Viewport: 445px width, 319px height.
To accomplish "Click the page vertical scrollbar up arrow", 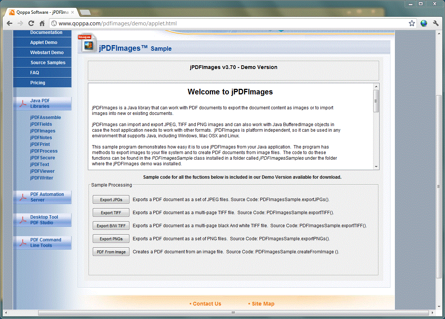I will click(439, 33).
